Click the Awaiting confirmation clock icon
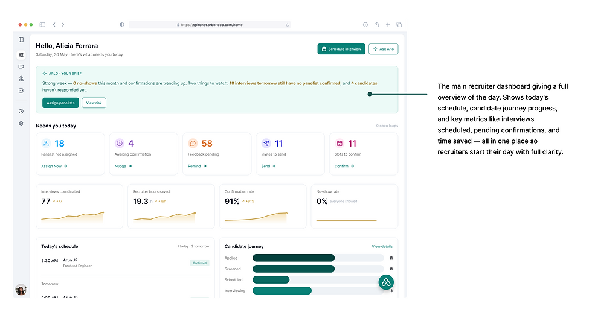Image resolution: width=592 pixels, height=309 pixels. (x=120, y=144)
